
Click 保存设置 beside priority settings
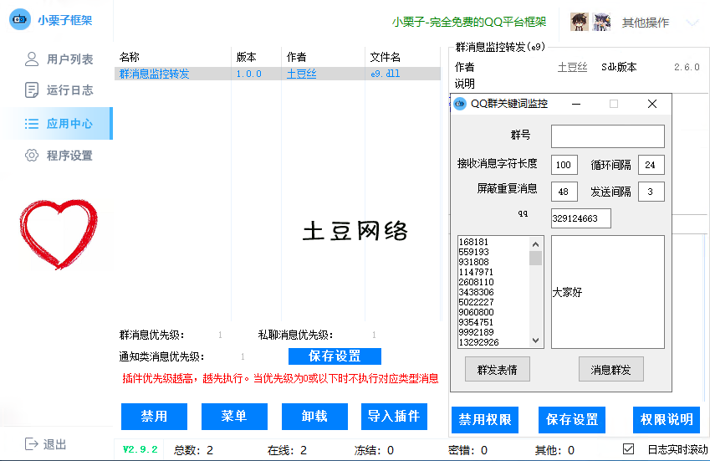(x=335, y=356)
